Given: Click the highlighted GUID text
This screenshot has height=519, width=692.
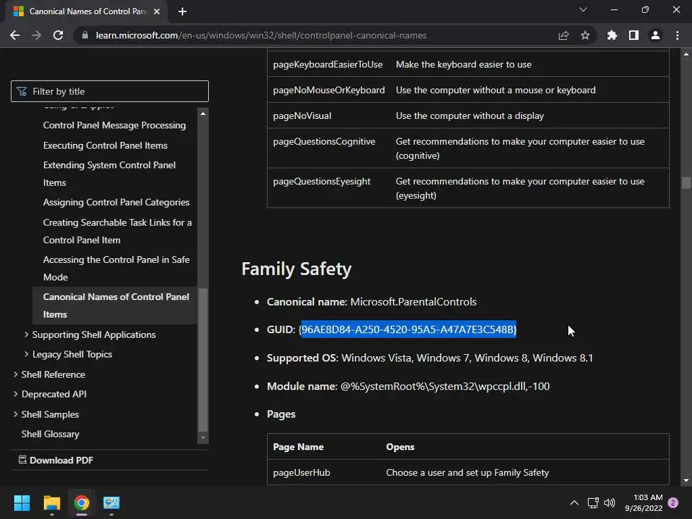Looking at the screenshot, I should pos(408,330).
